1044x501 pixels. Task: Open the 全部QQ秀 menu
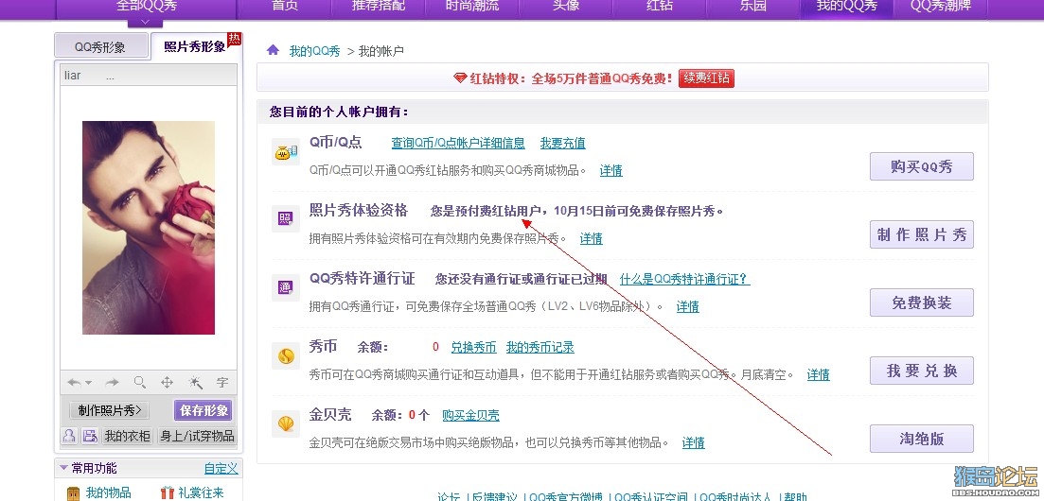[147, 7]
